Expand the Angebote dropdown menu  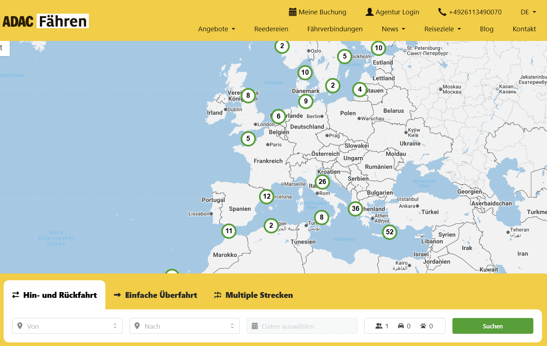point(216,29)
